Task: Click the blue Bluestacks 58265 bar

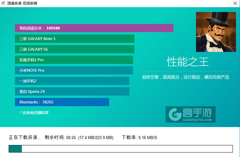Action: pyautogui.click(x=62, y=102)
